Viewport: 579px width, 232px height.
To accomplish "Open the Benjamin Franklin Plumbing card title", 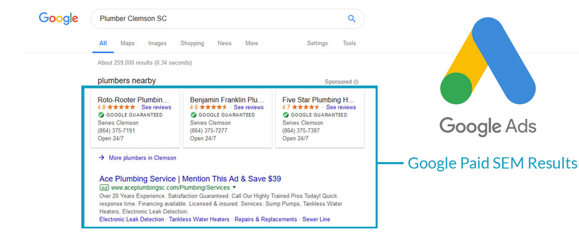I will [x=227, y=100].
